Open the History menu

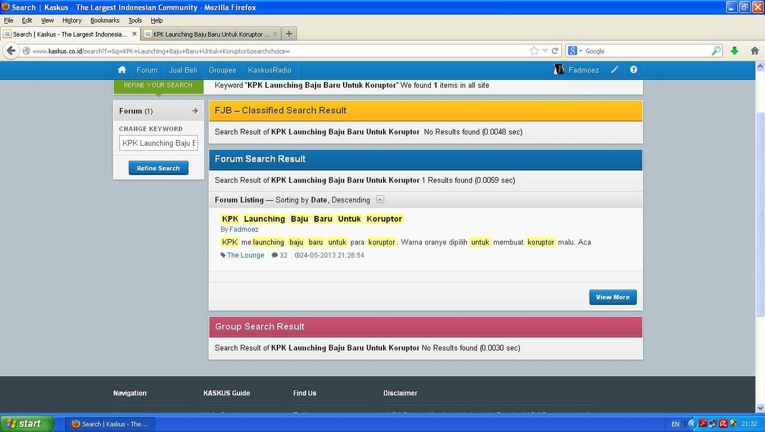point(72,20)
